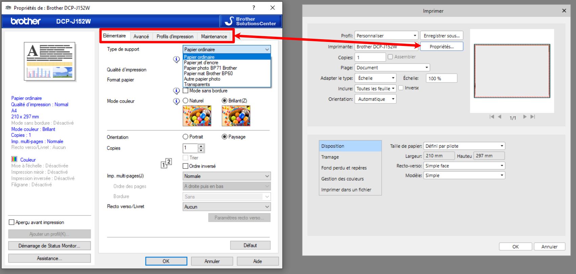The image size is (576, 274).
Task: Open the Taille de papier dropdown
Action: [x=464, y=146]
